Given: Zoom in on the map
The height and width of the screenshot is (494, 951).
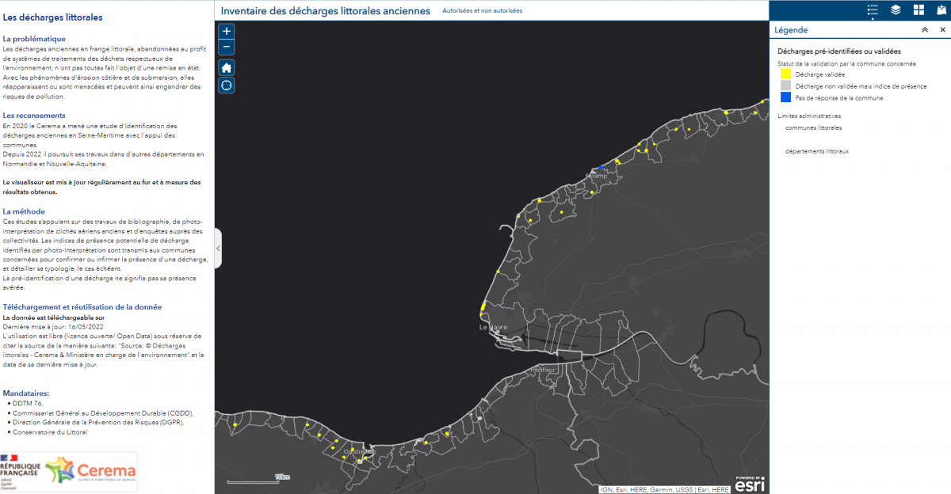Looking at the screenshot, I should tap(227, 32).
